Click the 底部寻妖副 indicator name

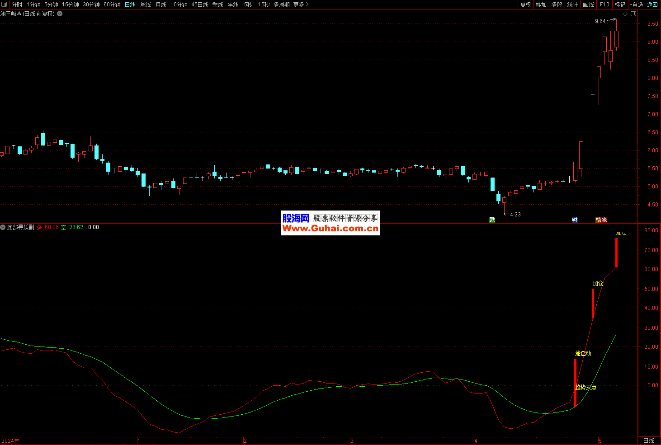click(20, 227)
